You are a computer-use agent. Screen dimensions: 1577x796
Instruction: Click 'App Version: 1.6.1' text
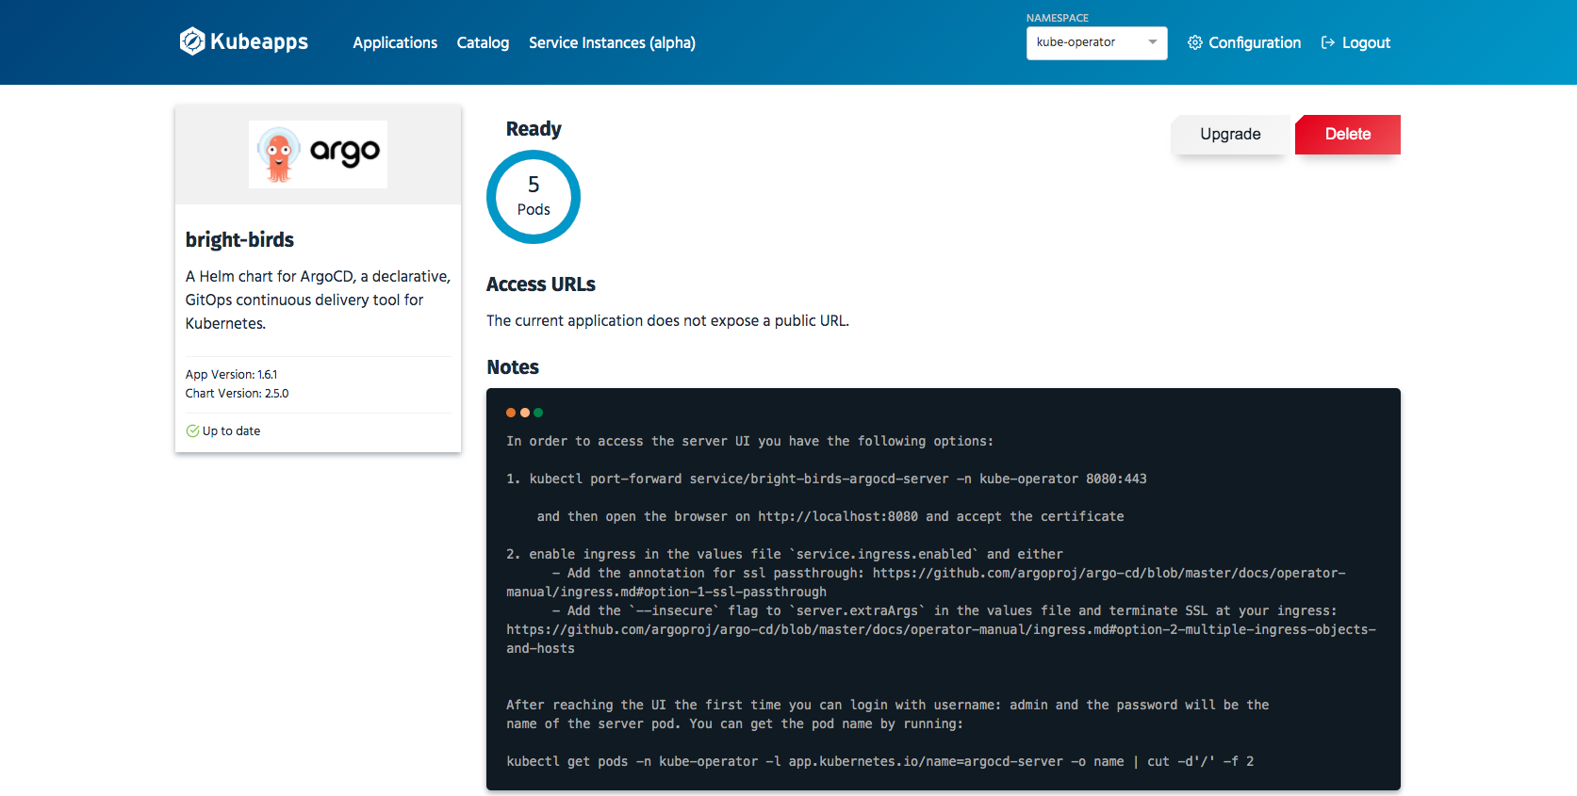pyautogui.click(x=231, y=374)
